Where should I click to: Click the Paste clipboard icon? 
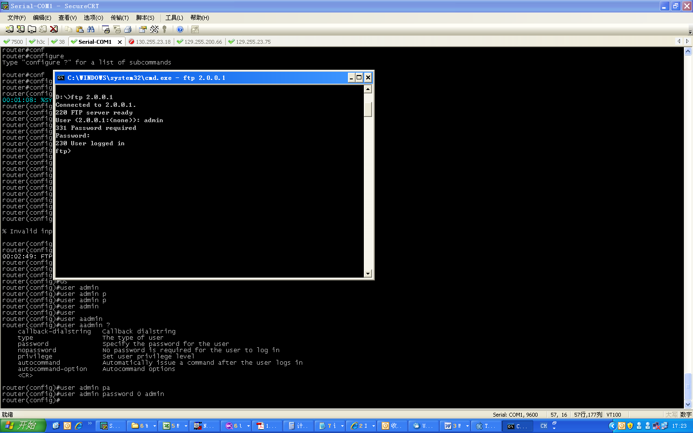tap(79, 29)
